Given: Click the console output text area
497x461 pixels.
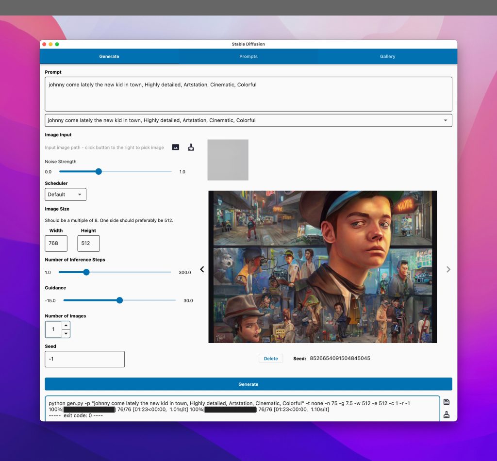Looking at the screenshot, I should tap(243, 409).
